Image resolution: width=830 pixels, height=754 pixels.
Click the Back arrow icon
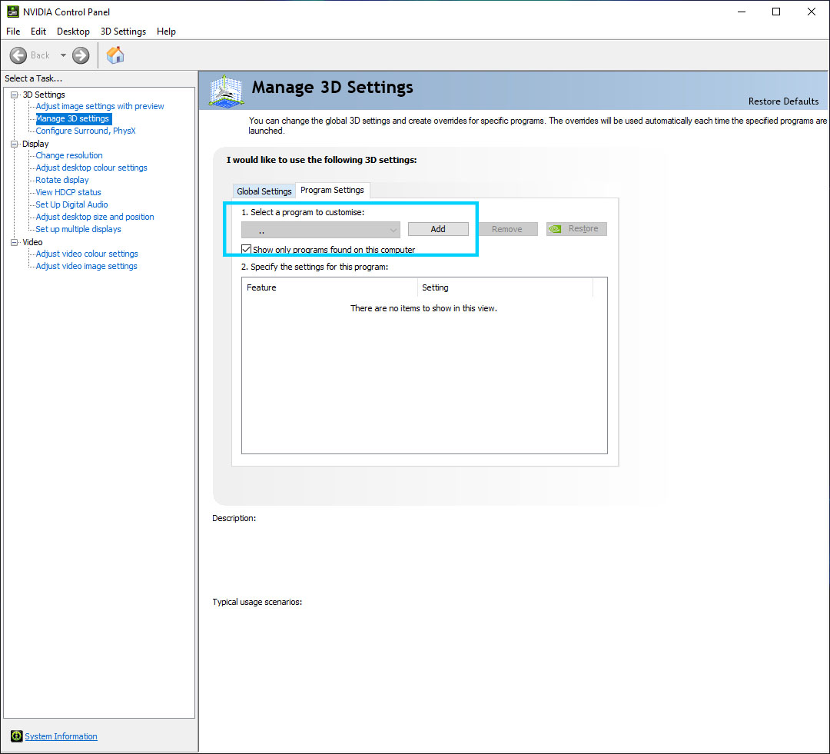point(18,55)
